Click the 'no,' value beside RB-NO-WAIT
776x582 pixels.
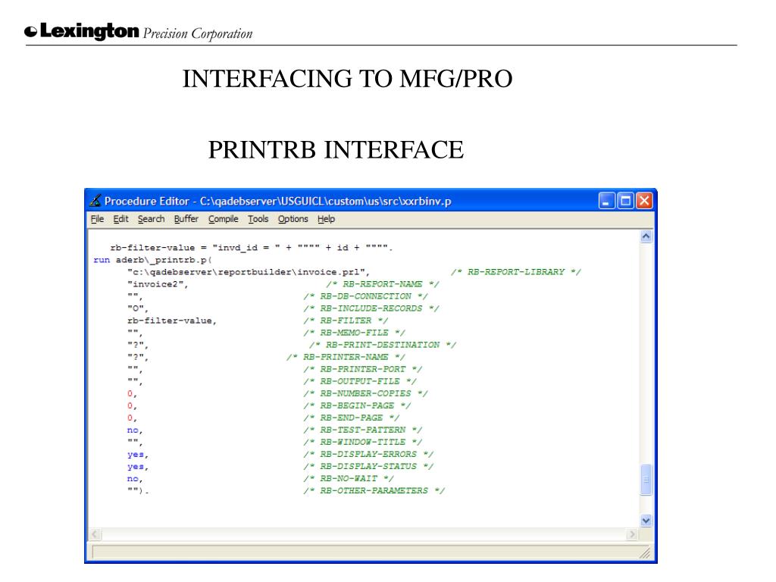(x=135, y=479)
